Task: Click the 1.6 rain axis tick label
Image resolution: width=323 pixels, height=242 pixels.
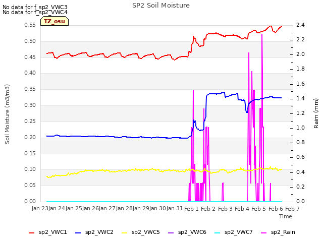Action: click(300, 84)
